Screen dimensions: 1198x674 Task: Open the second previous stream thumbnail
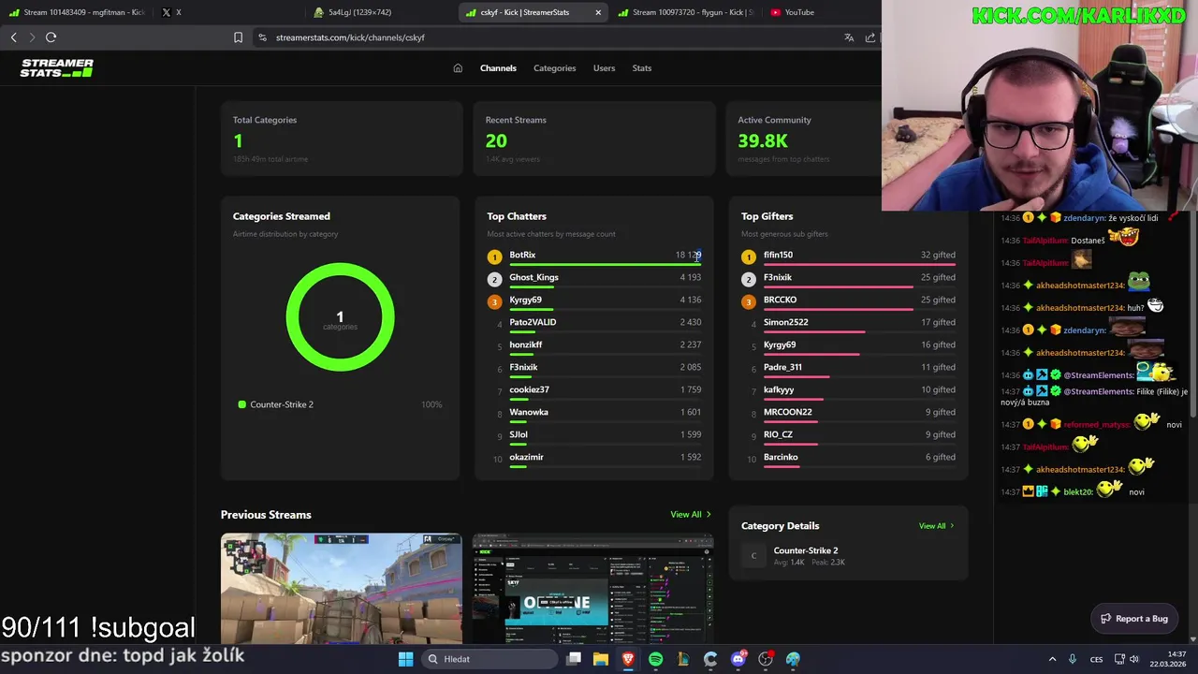coord(594,589)
